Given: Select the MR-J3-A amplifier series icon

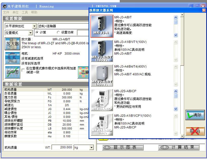Looking at the screenshot, I should (x=102, y=26).
